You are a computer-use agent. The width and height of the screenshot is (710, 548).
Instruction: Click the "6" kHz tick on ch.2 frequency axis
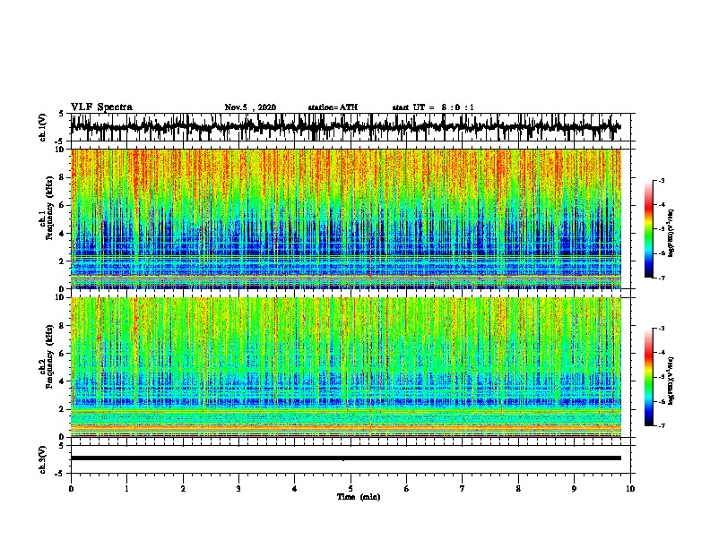point(62,353)
